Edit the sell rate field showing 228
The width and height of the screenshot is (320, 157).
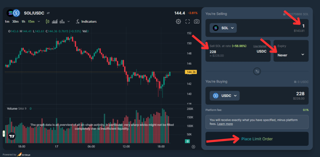[213, 52]
